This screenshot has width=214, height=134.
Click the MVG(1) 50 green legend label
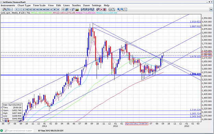[x=41, y=13]
